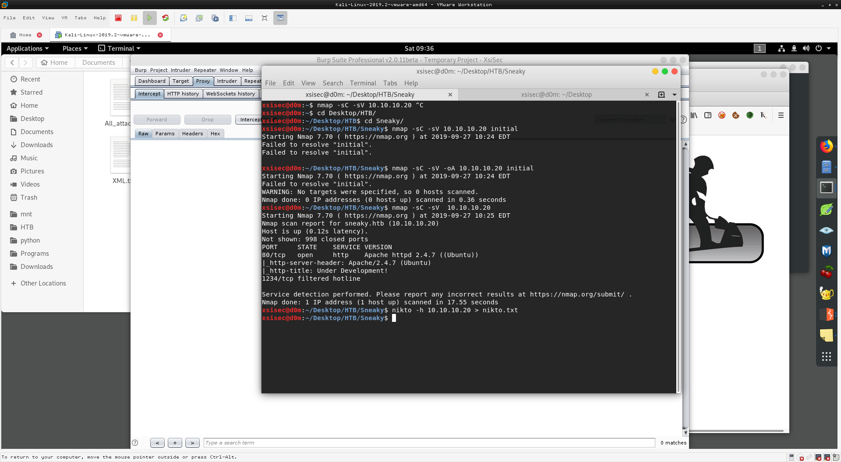Open CherryTree cherries icon in dock
The height and width of the screenshot is (462, 841).
click(827, 272)
